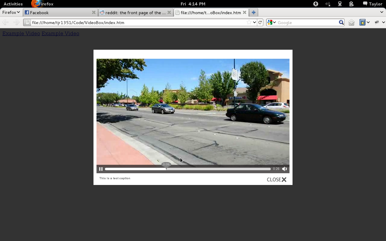Click the first Example Video link
The height and width of the screenshot is (241, 386).
click(x=21, y=33)
